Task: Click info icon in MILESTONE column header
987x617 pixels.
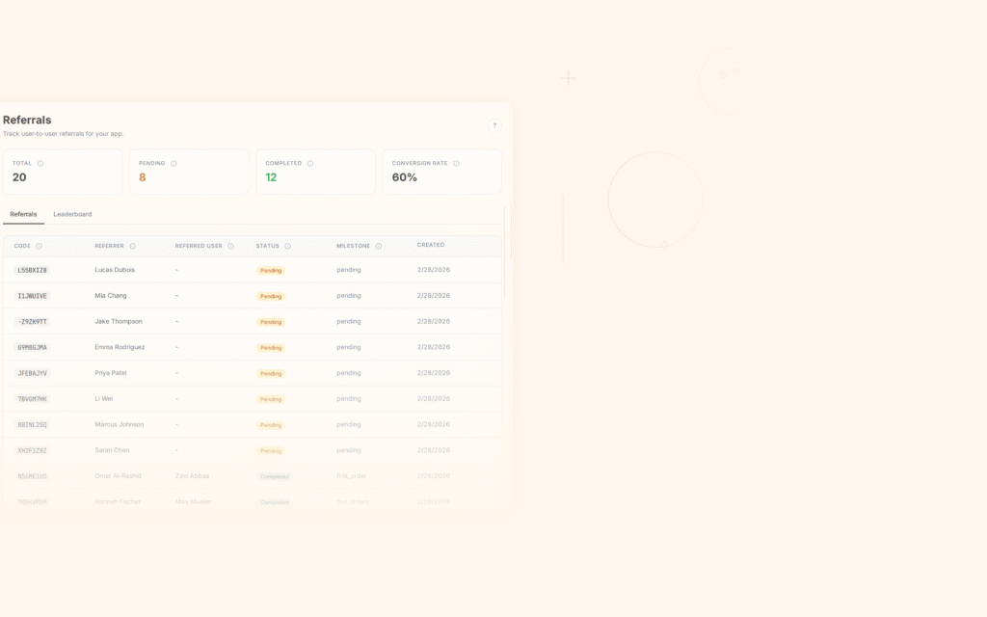Action: (378, 246)
